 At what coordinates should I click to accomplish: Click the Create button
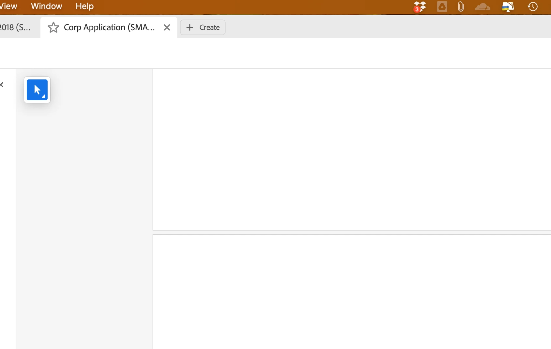point(203,27)
